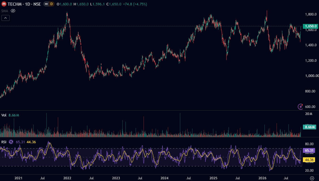The width and height of the screenshot is (319, 181).
Task: Click the purple lightning quick-action icon
Action: click(x=300, y=107)
